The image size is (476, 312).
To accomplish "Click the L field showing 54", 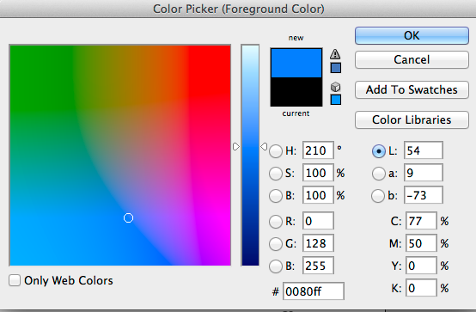I will (x=424, y=150).
